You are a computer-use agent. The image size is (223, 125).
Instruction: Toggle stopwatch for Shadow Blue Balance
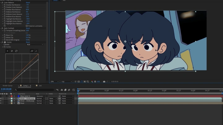pyautogui.click(x=5, y=10)
